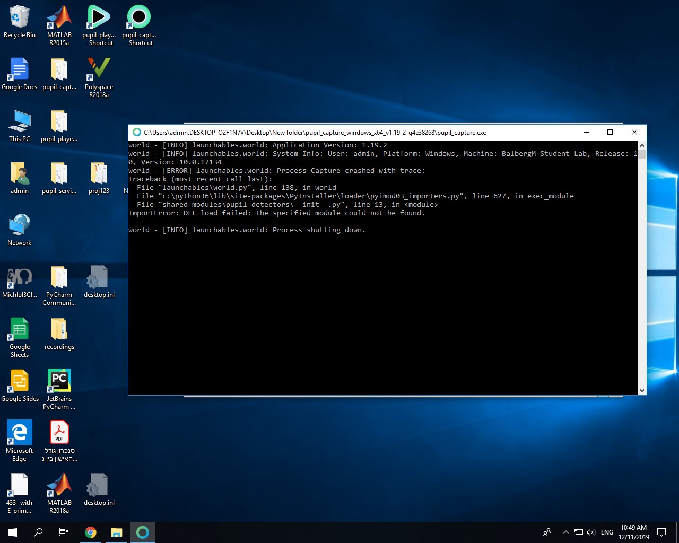Select the Hebrew-named PDF file icon
The height and width of the screenshot is (543, 679).
pos(59,441)
